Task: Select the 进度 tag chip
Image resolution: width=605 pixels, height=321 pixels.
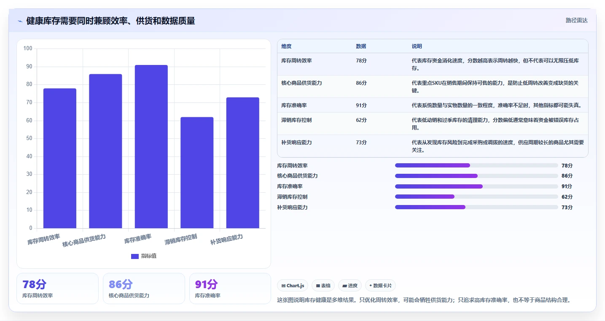Action: 350,286
